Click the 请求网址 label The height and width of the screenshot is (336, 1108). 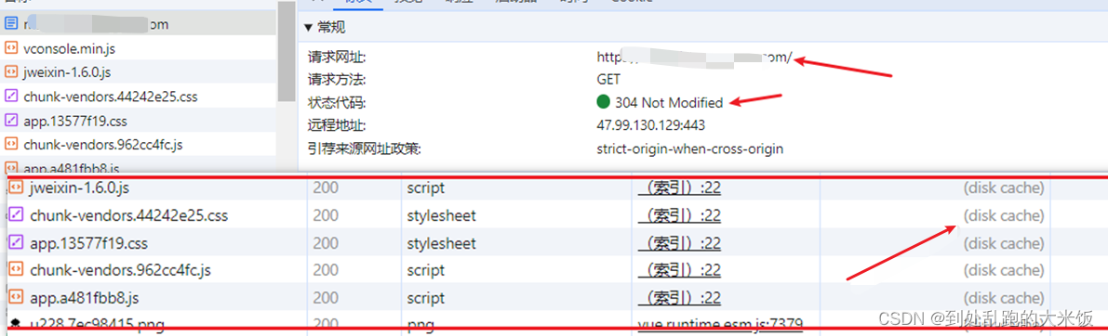[337, 57]
